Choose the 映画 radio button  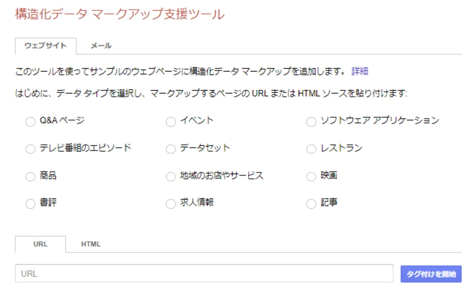(x=311, y=176)
